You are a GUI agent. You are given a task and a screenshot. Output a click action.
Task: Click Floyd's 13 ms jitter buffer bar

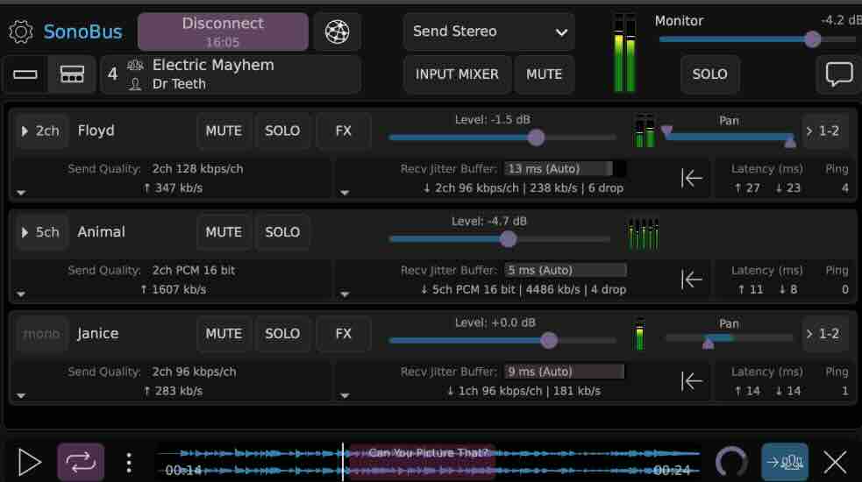[x=564, y=169]
